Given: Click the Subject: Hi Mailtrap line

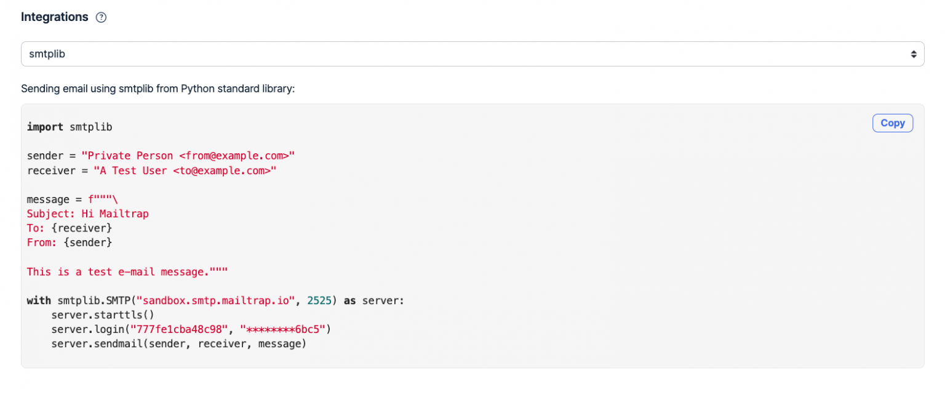Looking at the screenshot, I should 87,214.
